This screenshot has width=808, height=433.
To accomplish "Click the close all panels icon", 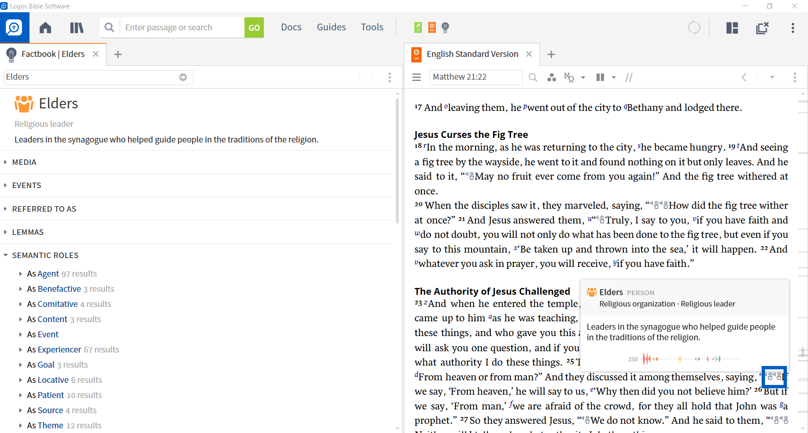I will pos(762,28).
